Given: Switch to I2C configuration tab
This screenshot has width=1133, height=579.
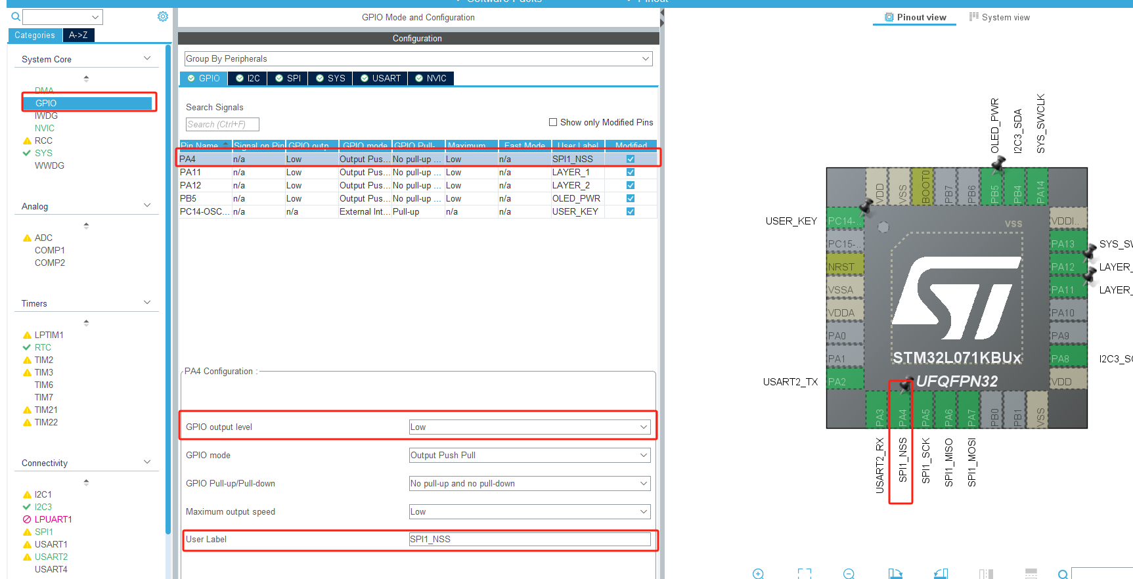Looking at the screenshot, I should [x=248, y=78].
